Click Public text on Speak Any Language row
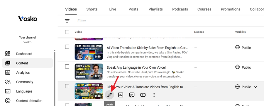Screen dimensions: 264x106 (246, 67)
